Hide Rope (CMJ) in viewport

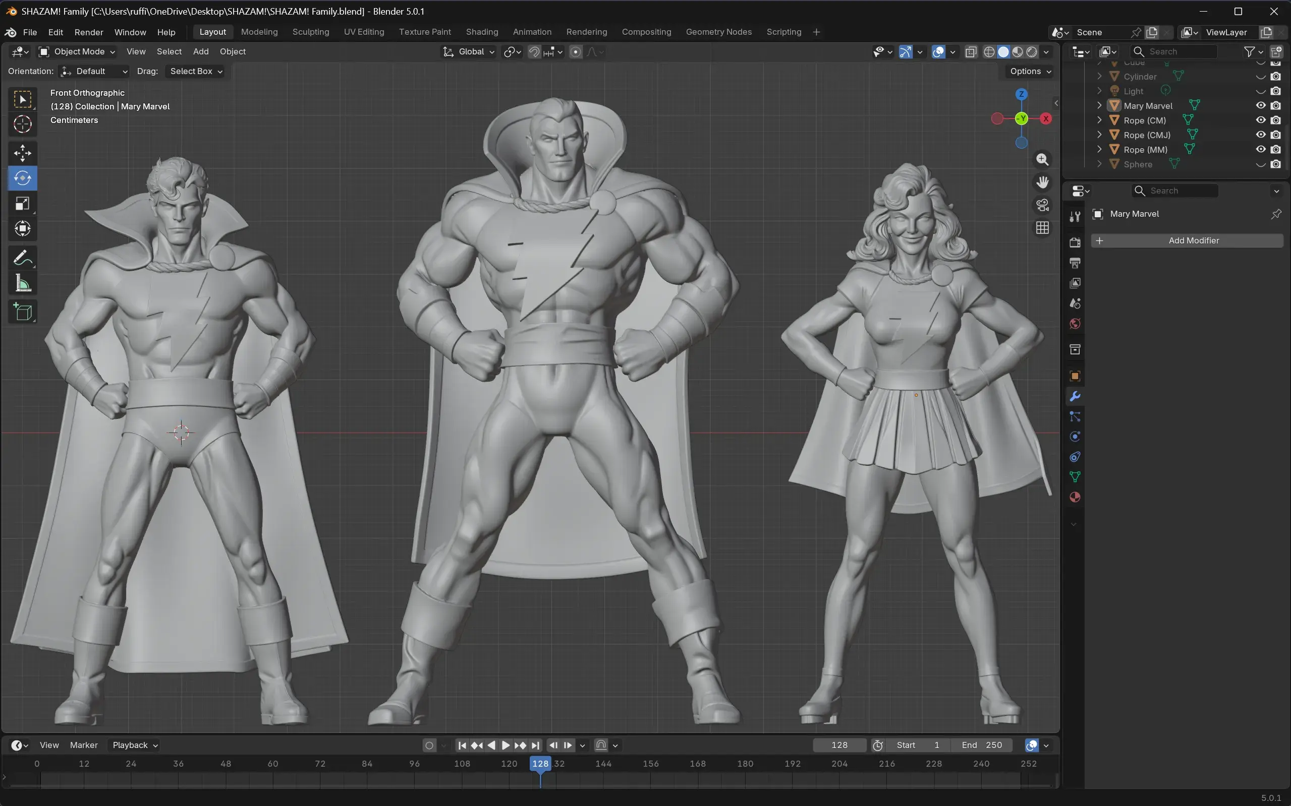(x=1261, y=135)
